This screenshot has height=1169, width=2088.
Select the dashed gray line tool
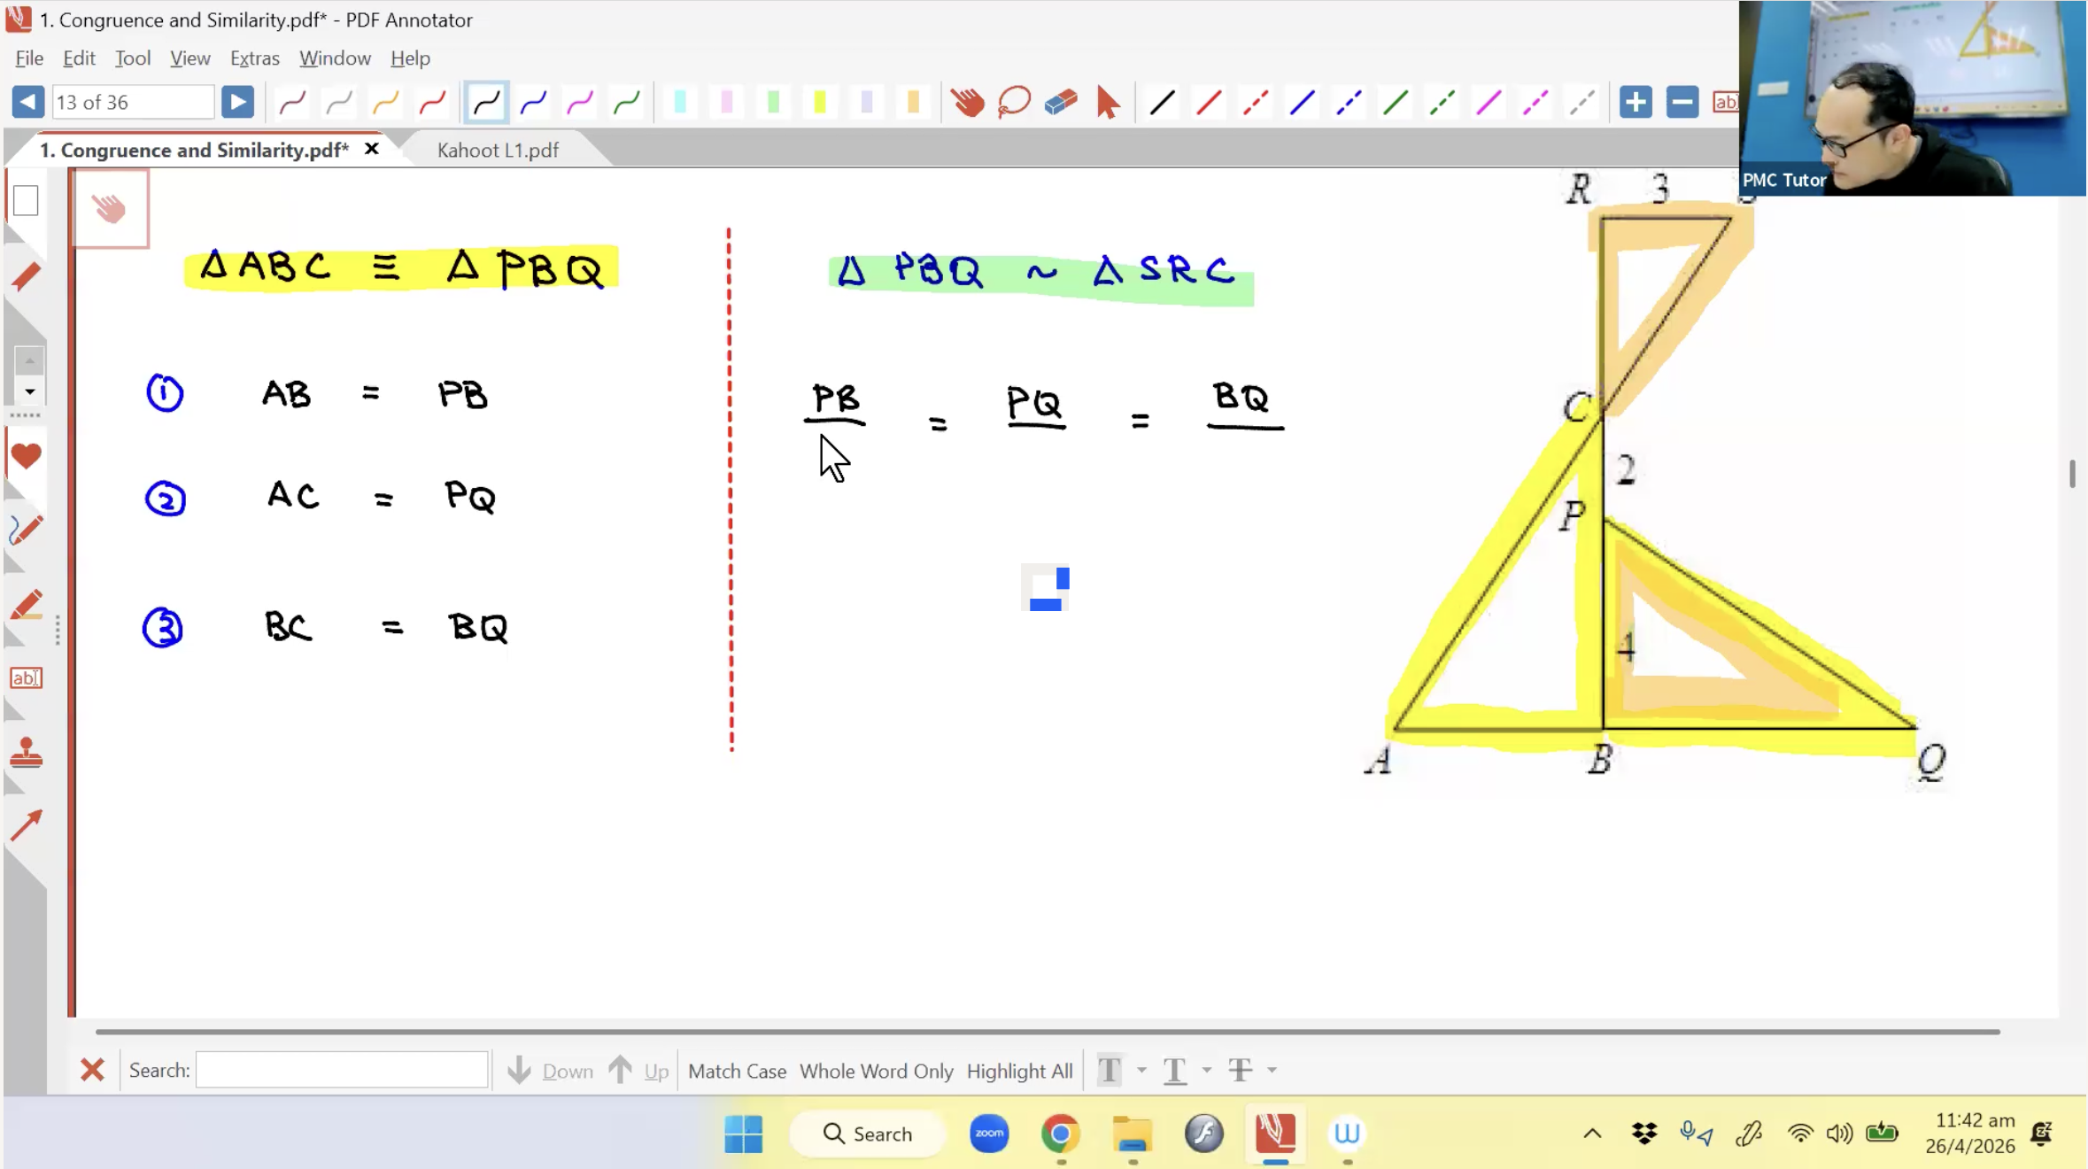click(1582, 103)
